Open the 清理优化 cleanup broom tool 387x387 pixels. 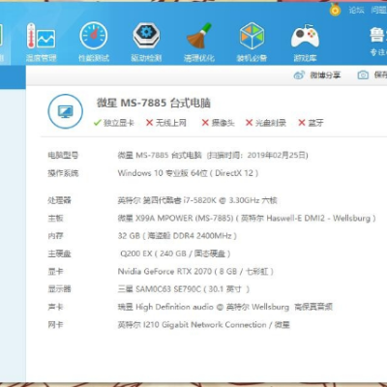point(199,42)
